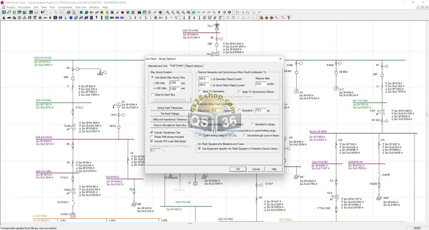This screenshot has height=230, width=429.
Task: Uncheck Include Transformer Tap
Action: point(152,133)
